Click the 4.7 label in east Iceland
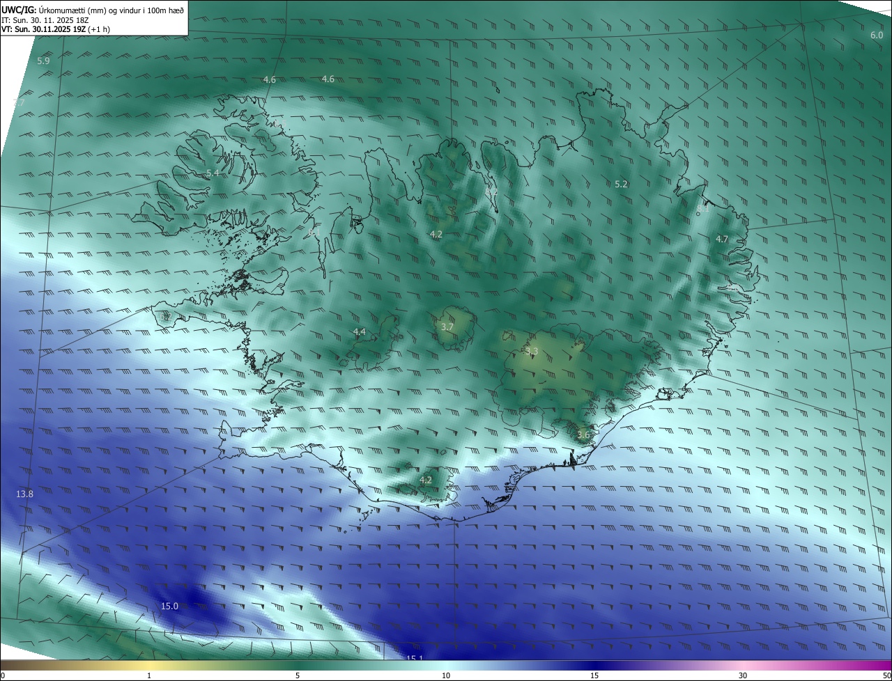The width and height of the screenshot is (892, 681). coord(722,240)
